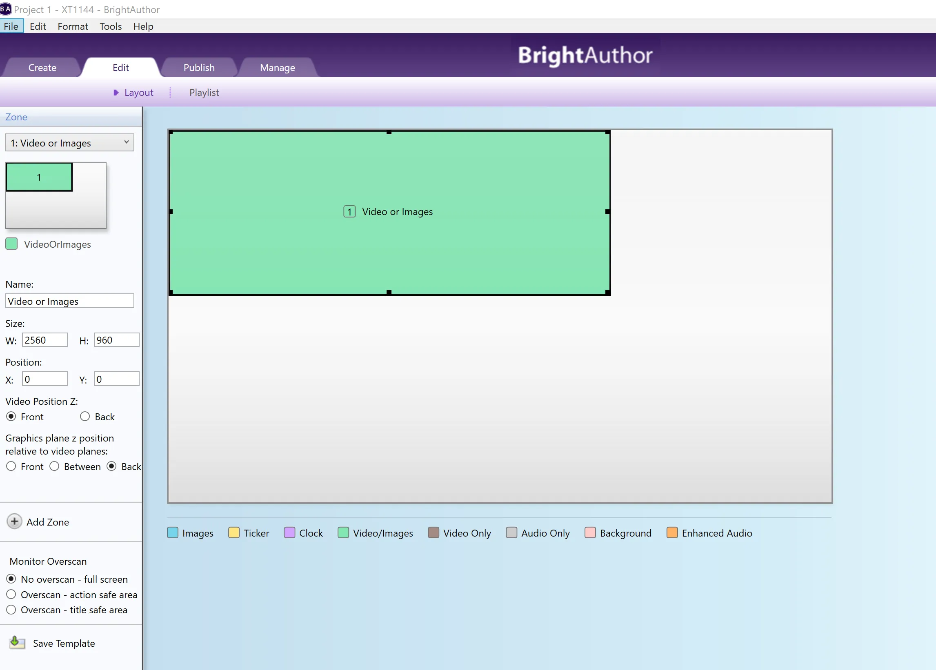This screenshot has width=936, height=670.
Task: Select Overscan - action safe area
Action: point(11,594)
